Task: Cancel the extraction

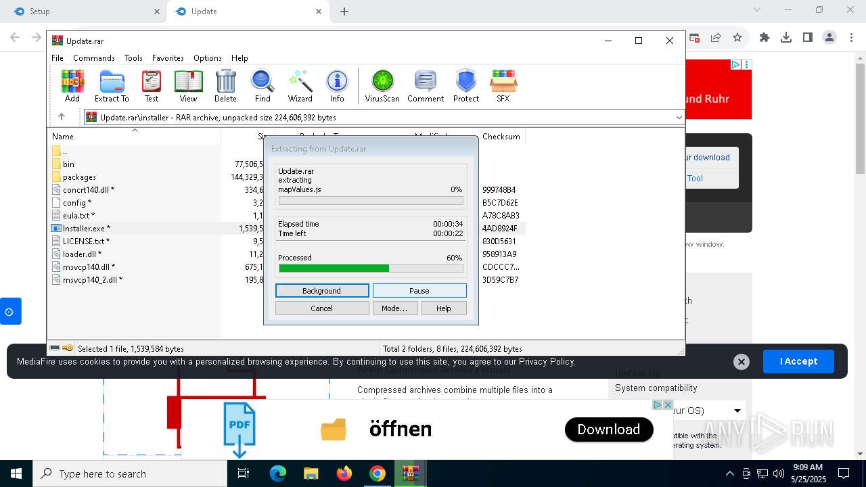Action: (x=322, y=308)
